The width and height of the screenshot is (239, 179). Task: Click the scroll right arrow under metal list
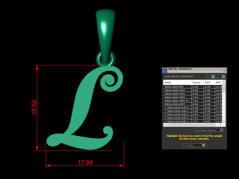click(220, 125)
